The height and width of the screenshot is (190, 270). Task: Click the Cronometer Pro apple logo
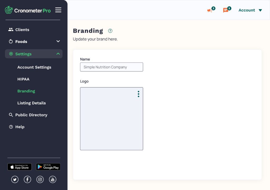[x=9, y=10]
